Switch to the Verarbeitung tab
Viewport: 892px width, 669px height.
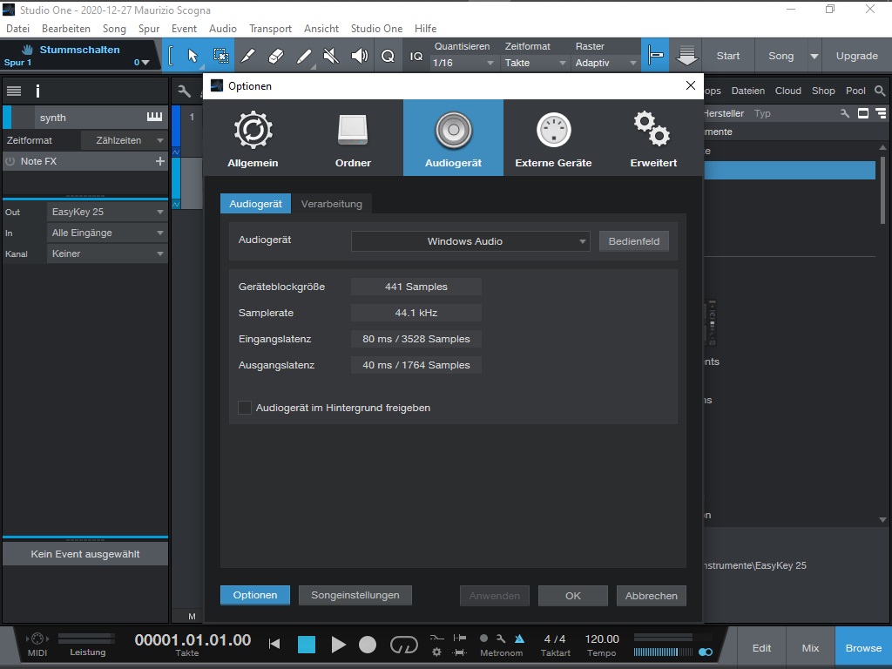click(x=332, y=204)
